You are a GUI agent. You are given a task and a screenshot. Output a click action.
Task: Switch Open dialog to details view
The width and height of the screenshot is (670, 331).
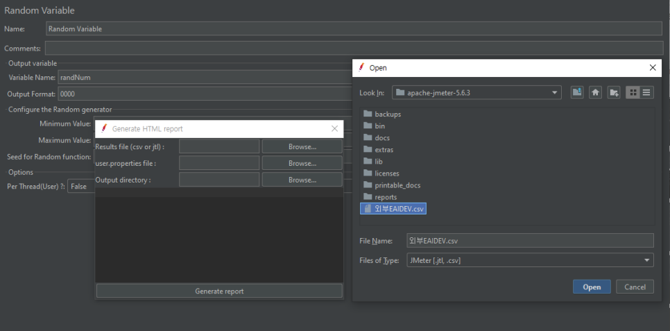click(x=646, y=92)
